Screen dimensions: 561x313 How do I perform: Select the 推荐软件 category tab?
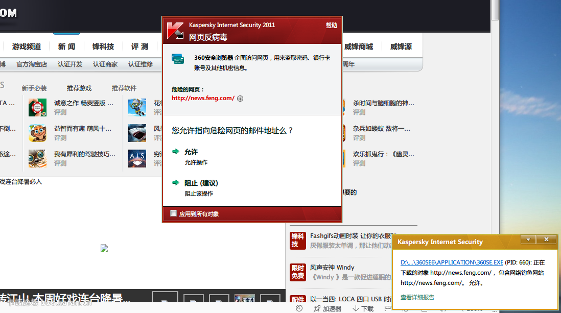tap(124, 88)
